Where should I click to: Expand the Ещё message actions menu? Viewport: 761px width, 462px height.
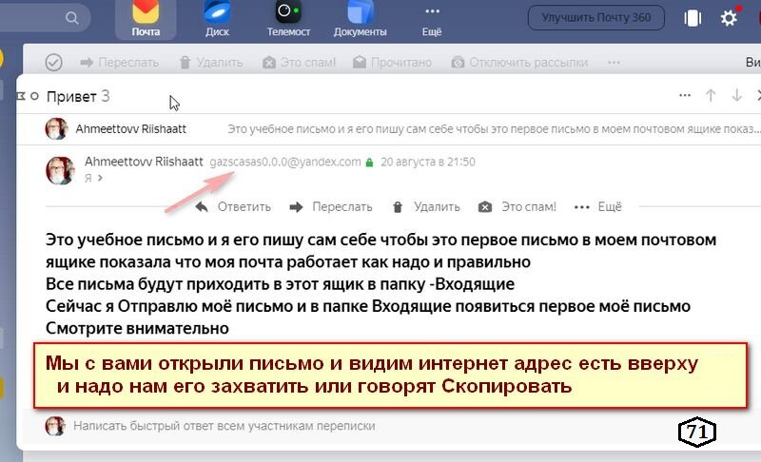[598, 207]
